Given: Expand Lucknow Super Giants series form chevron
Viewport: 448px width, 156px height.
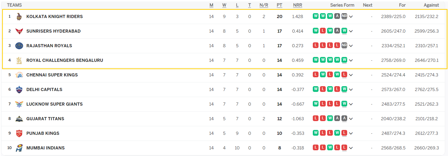Looking at the screenshot, I should tap(351, 104).
